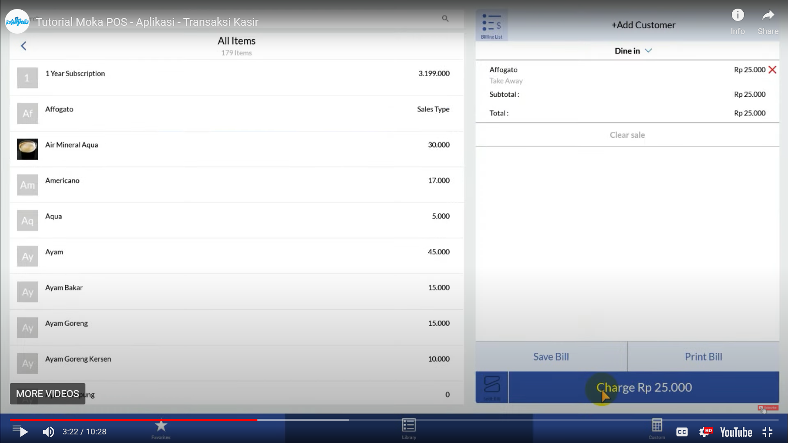This screenshot has width=788, height=443.
Task: Click the Americano Am tile icon
Action: coord(28,185)
